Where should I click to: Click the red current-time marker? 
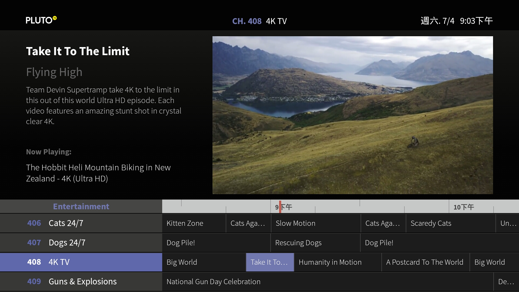click(x=280, y=207)
